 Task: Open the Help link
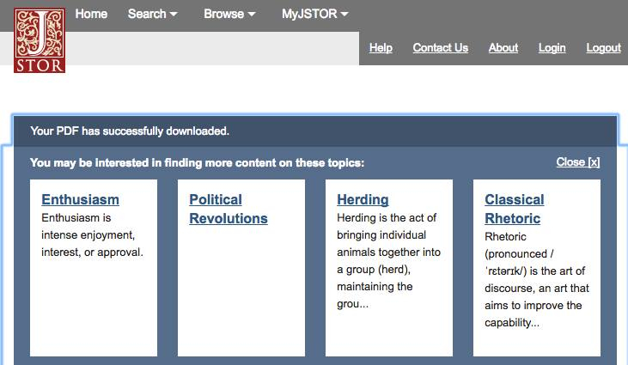pos(381,48)
